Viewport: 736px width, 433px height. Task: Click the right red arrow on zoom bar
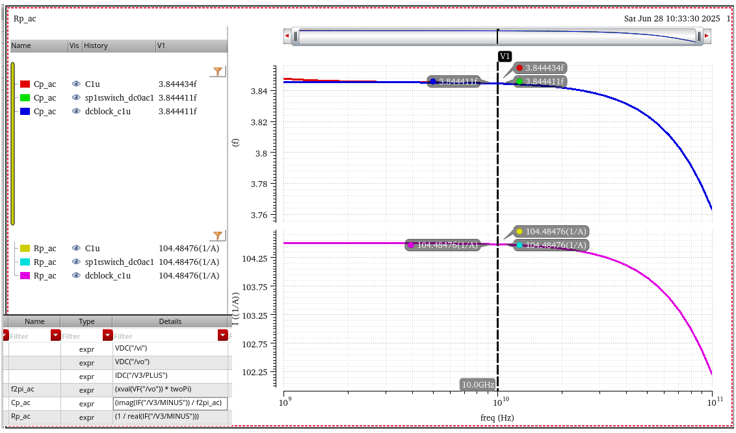707,37
